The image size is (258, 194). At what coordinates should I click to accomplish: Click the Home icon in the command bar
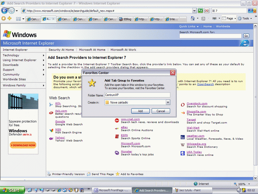coord(193,19)
